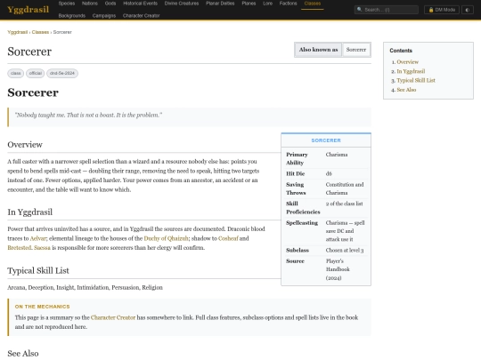This screenshot has height=360, width=481.
Task: Follow the Aelvar link
Action: pos(38,238)
